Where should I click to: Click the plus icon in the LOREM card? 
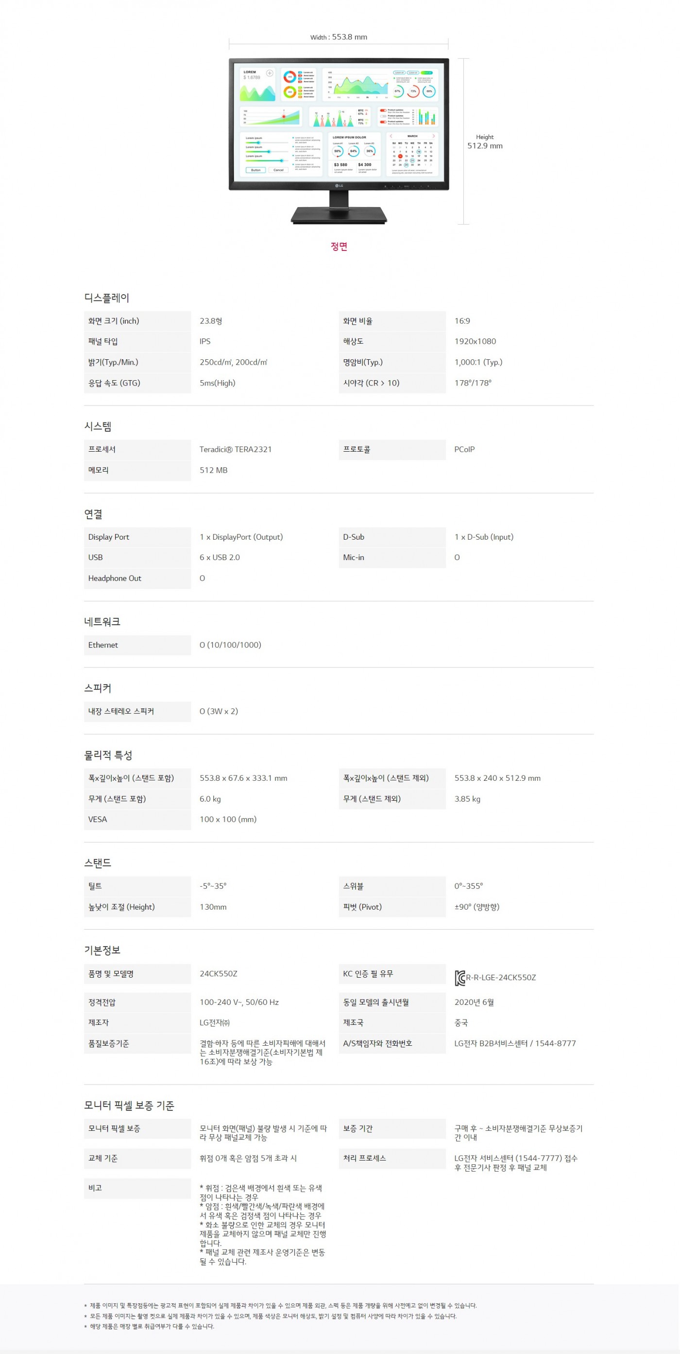pyautogui.click(x=270, y=73)
